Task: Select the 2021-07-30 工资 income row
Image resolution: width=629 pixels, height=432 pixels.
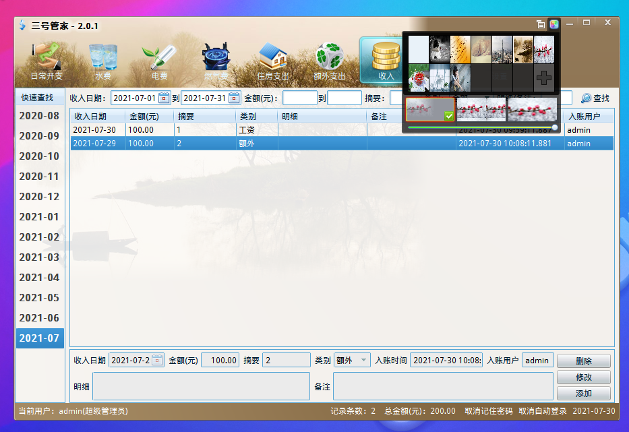Action: 342,130
